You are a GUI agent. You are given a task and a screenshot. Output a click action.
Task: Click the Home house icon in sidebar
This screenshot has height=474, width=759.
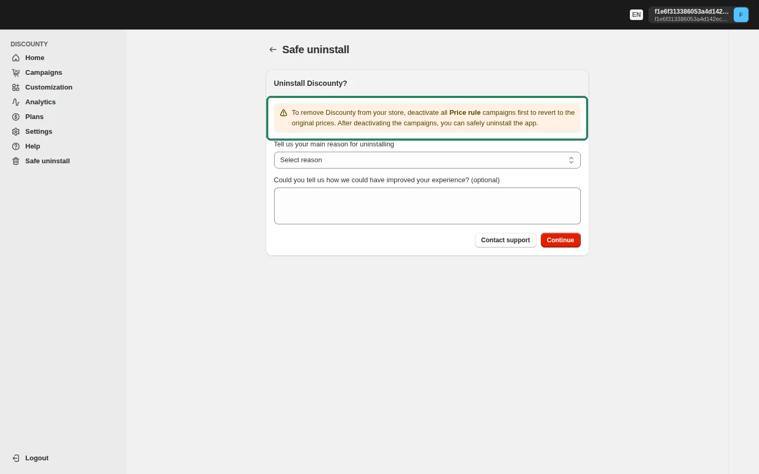coord(16,58)
